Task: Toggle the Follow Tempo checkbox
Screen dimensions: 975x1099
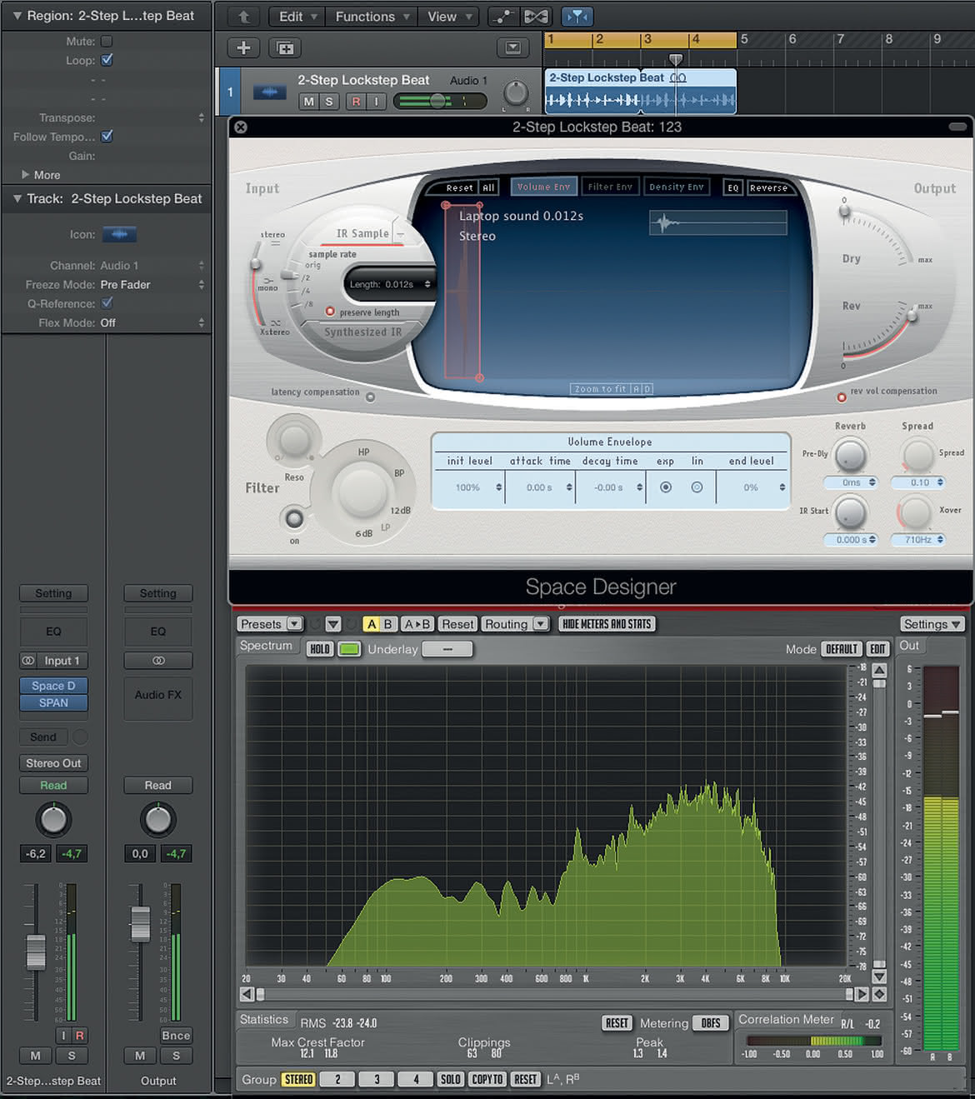Action: coord(107,137)
